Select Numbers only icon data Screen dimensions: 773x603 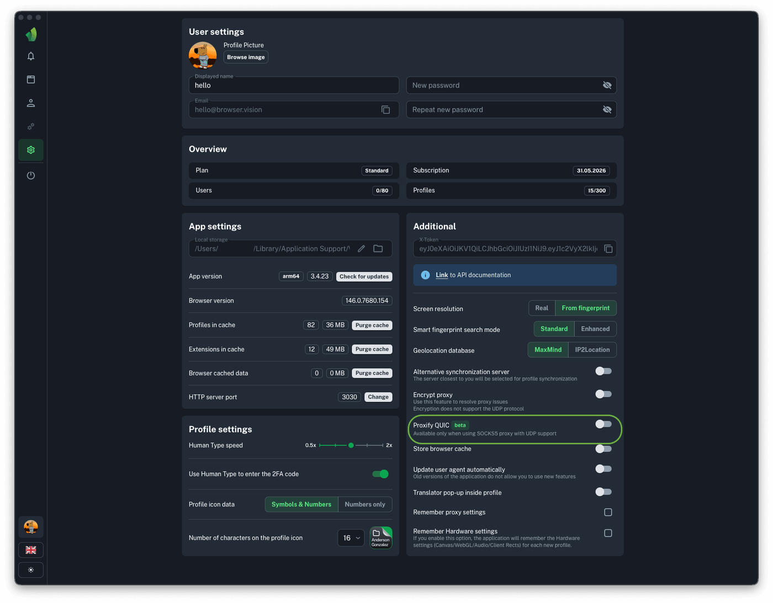click(365, 504)
